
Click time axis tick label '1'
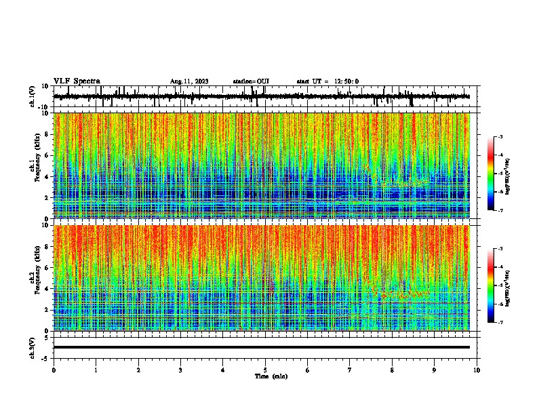[96, 370]
